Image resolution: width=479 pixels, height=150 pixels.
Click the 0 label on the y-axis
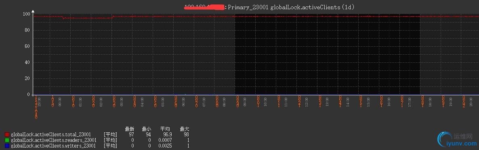[29, 95]
